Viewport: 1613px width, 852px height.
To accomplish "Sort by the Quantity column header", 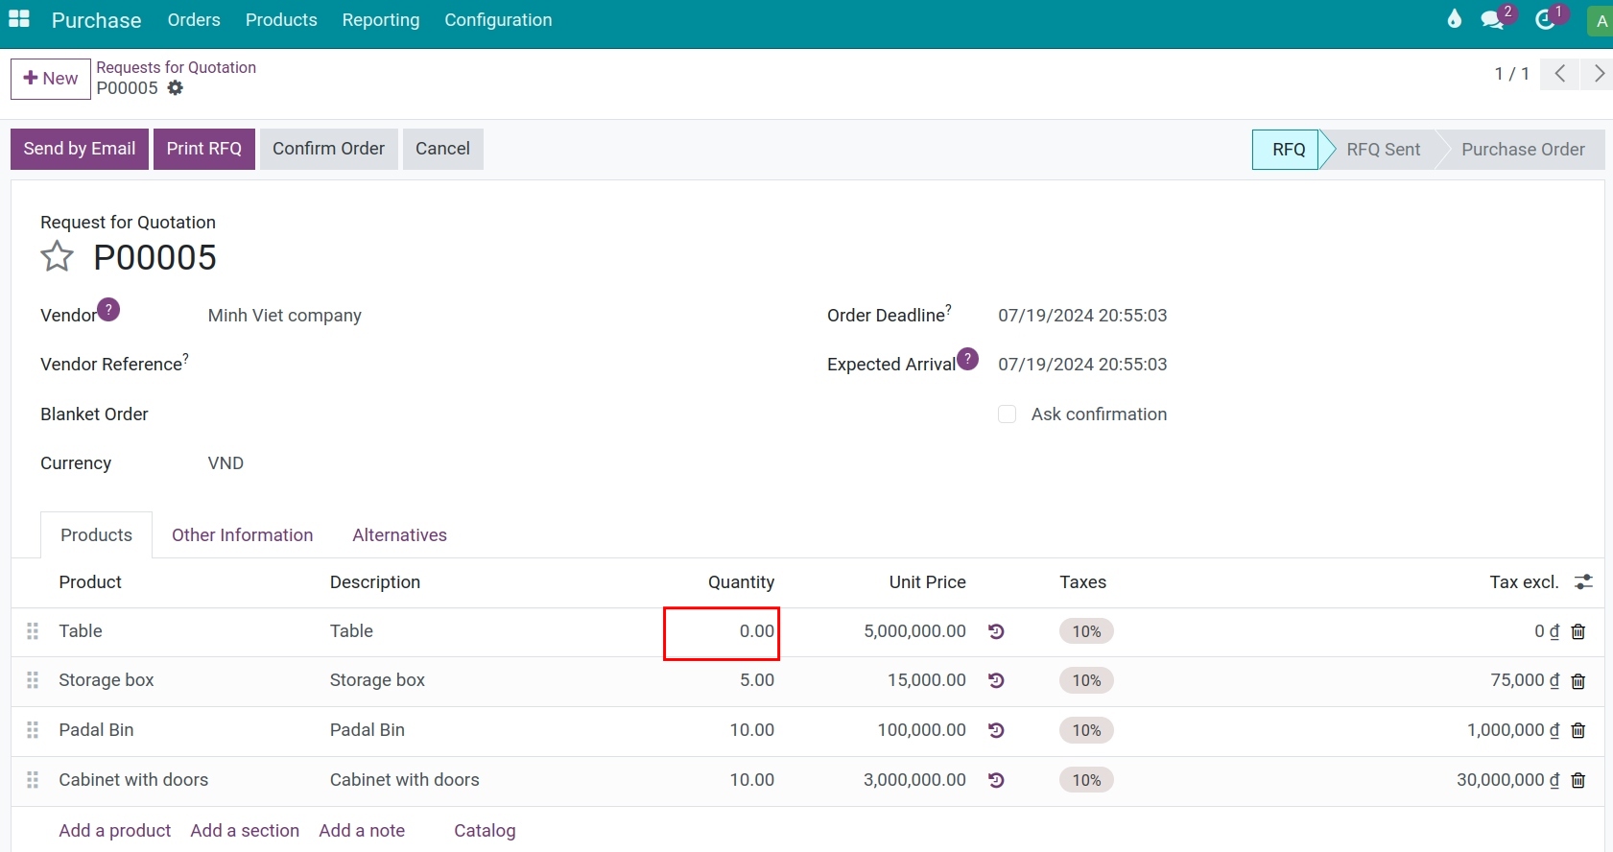I will point(741,582).
